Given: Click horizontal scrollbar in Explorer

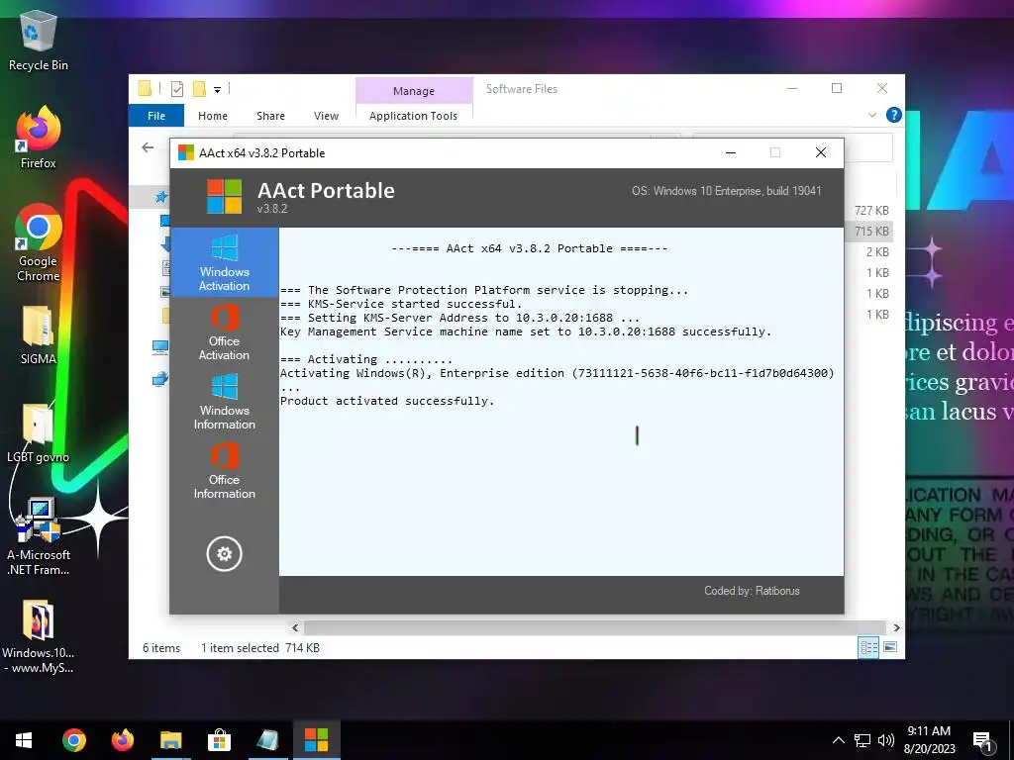Looking at the screenshot, I should 594,627.
